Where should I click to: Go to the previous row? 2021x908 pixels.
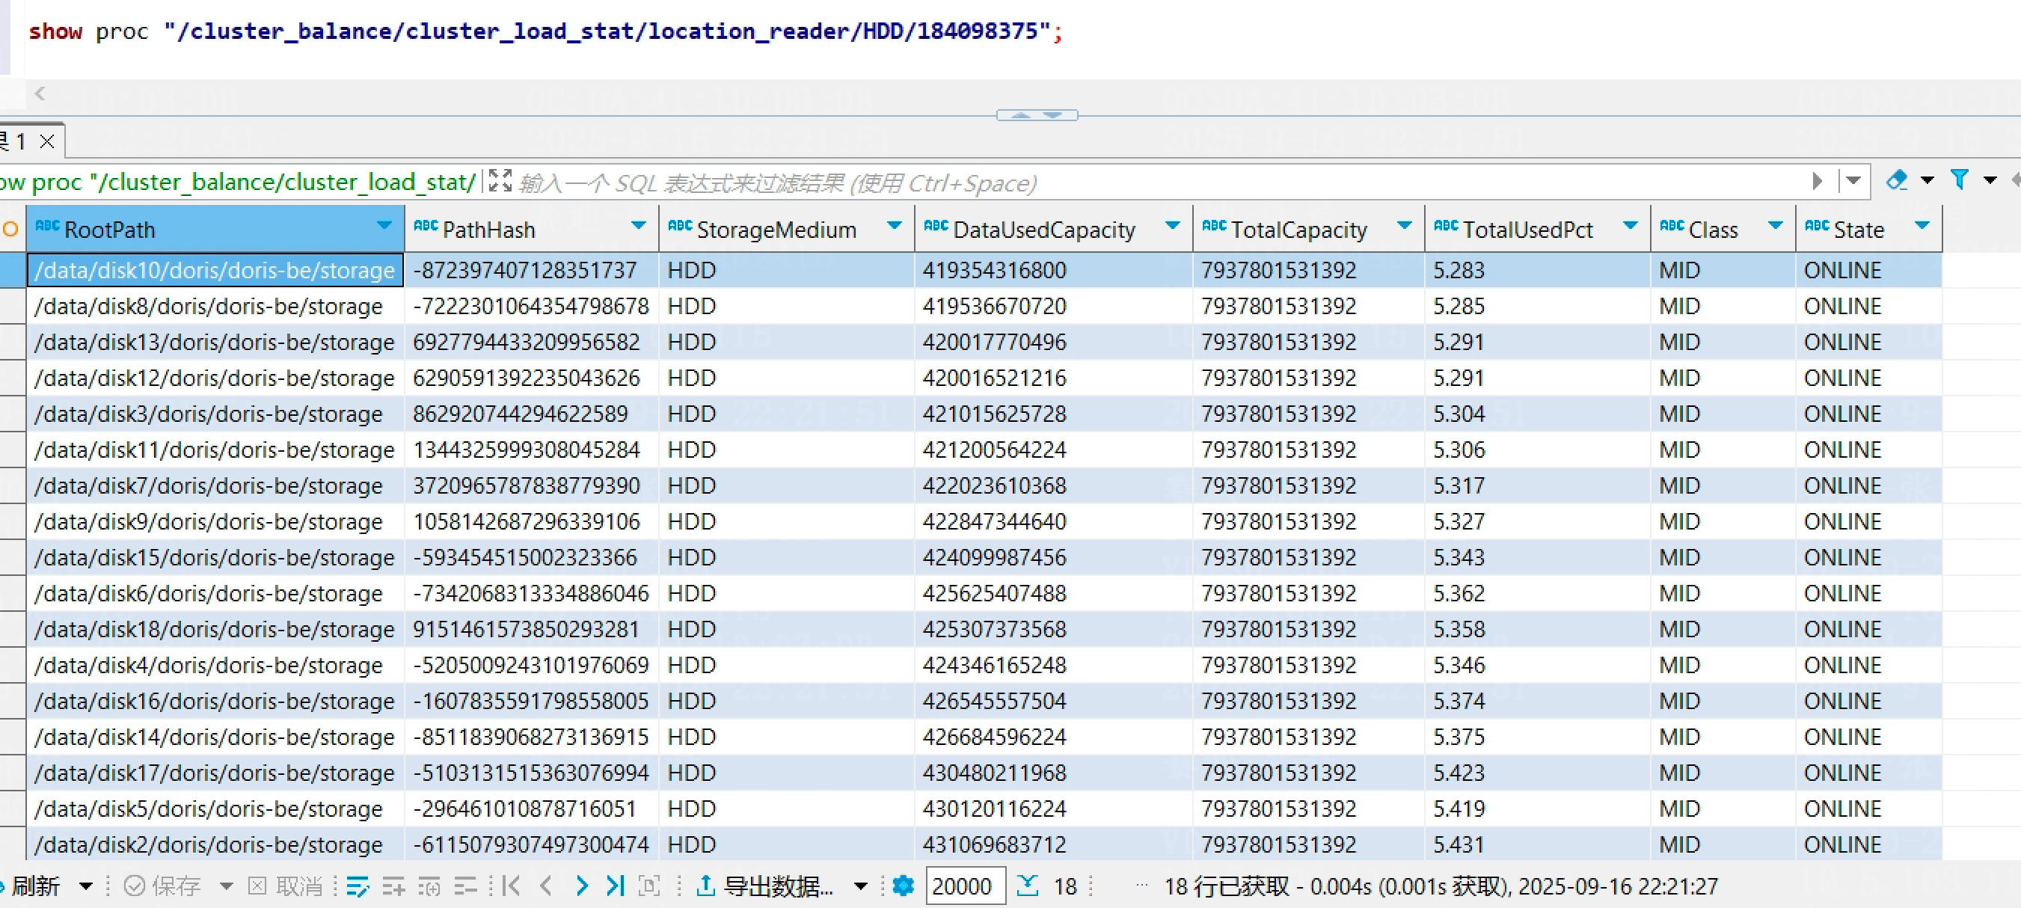click(x=547, y=887)
